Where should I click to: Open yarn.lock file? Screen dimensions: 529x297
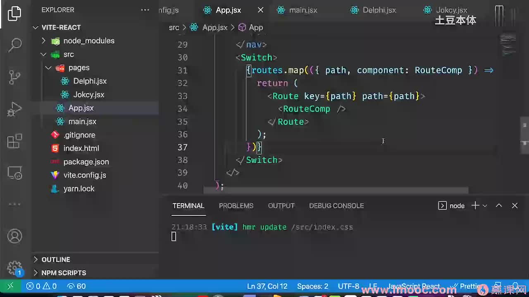click(x=95, y=189)
